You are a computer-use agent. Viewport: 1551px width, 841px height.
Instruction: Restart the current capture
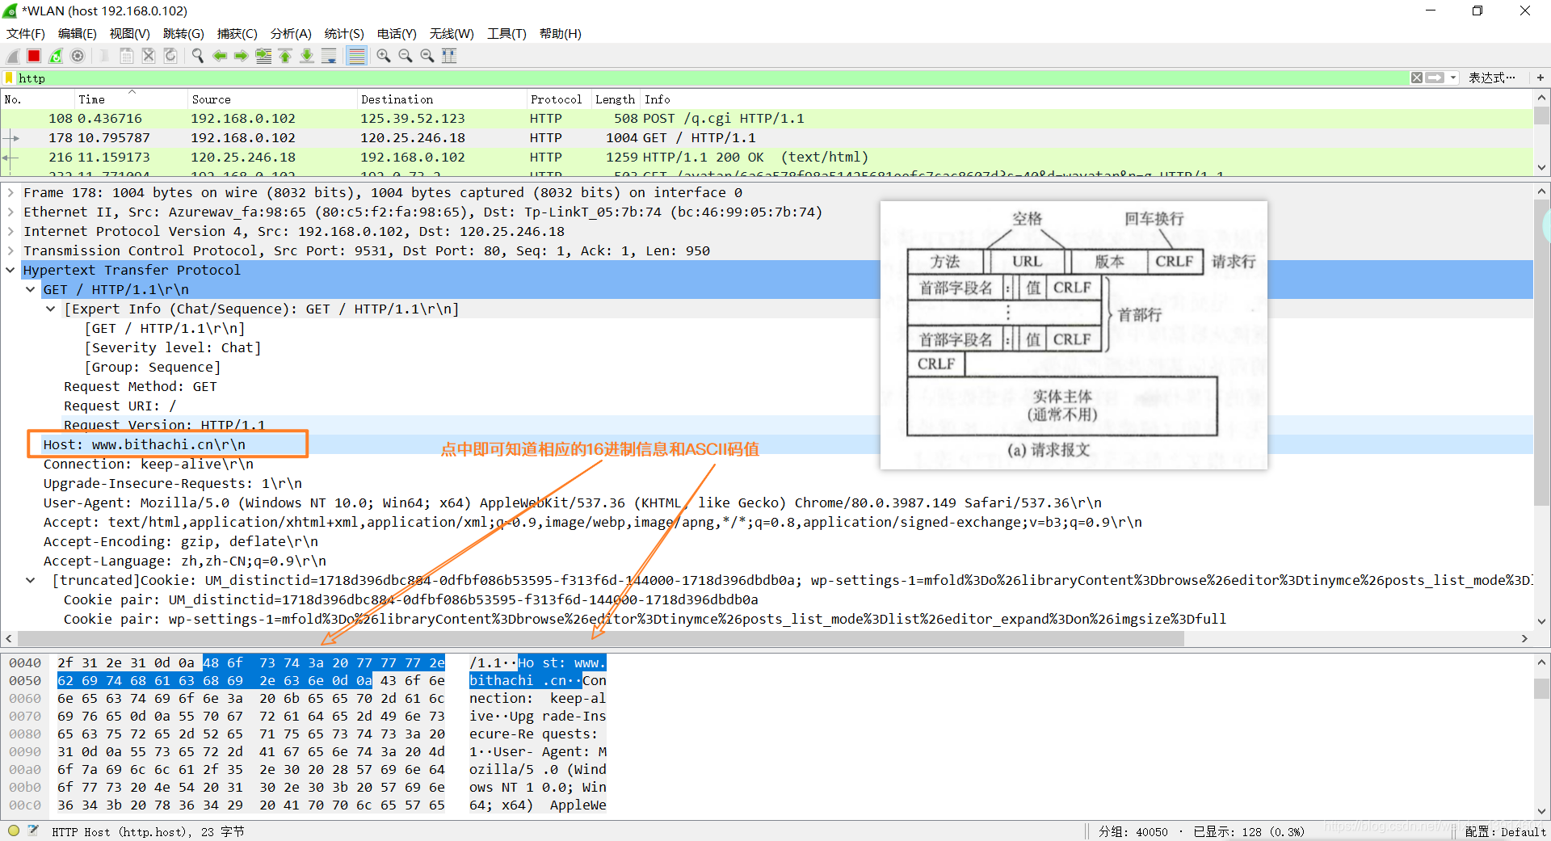[x=56, y=56]
